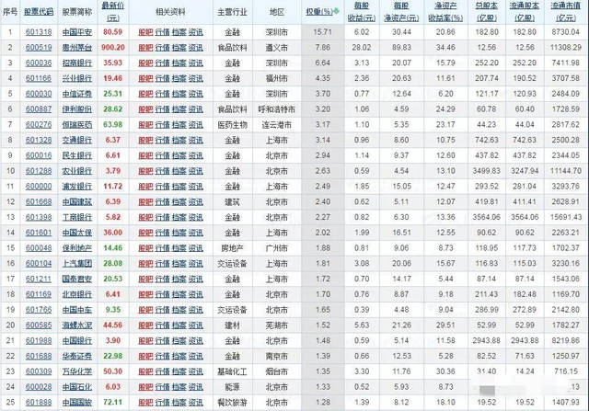The height and width of the screenshot is (411, 589).
Task: Open the 交通银行 stock name link
Action: pyautogui.click(x=77, y=140)
